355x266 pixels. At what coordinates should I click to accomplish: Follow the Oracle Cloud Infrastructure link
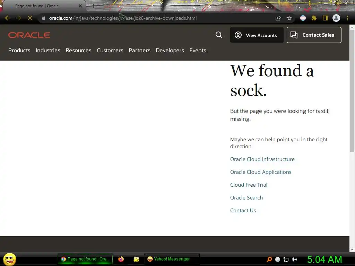coord(262,159)
